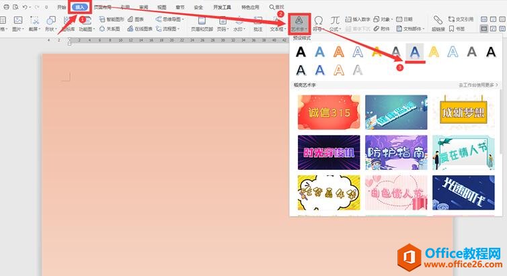The image size is (507, 276).
Task: Open the 对象 object dropdown
Action: [x=383, y=19]
